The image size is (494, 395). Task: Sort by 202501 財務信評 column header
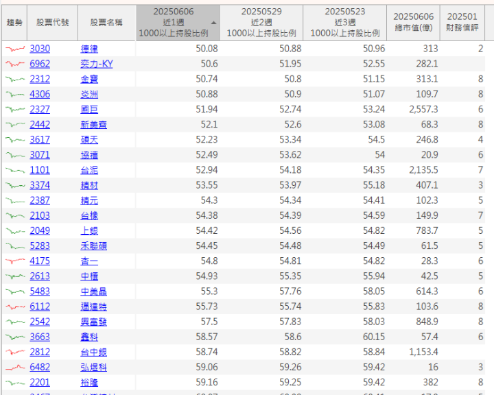(462, 23)
